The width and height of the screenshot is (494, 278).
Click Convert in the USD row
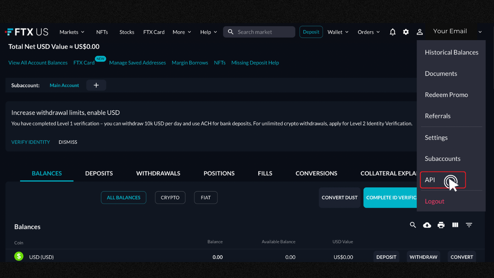click(462, 257)
